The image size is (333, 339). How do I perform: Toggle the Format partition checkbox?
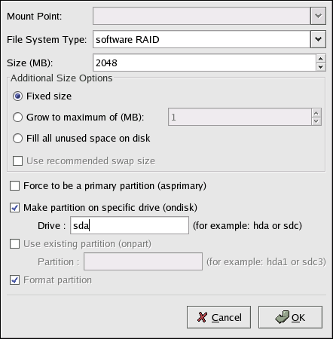(14, 280)
